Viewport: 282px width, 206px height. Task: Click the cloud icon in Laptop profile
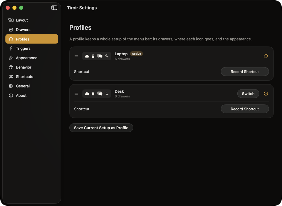pos(87,56)
